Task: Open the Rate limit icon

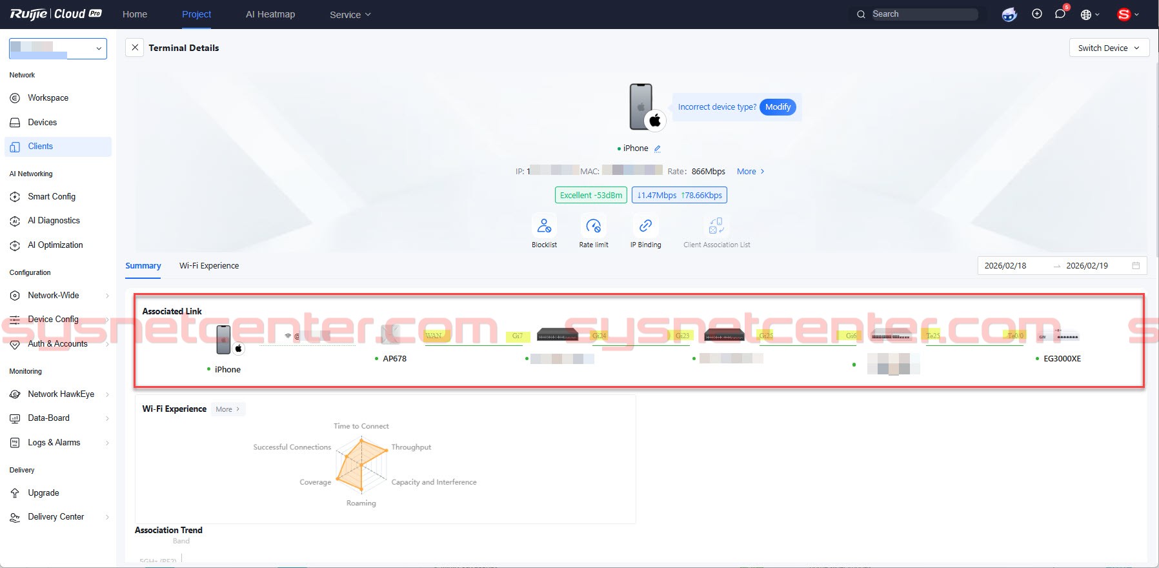Action: click(x=593, y=226)
